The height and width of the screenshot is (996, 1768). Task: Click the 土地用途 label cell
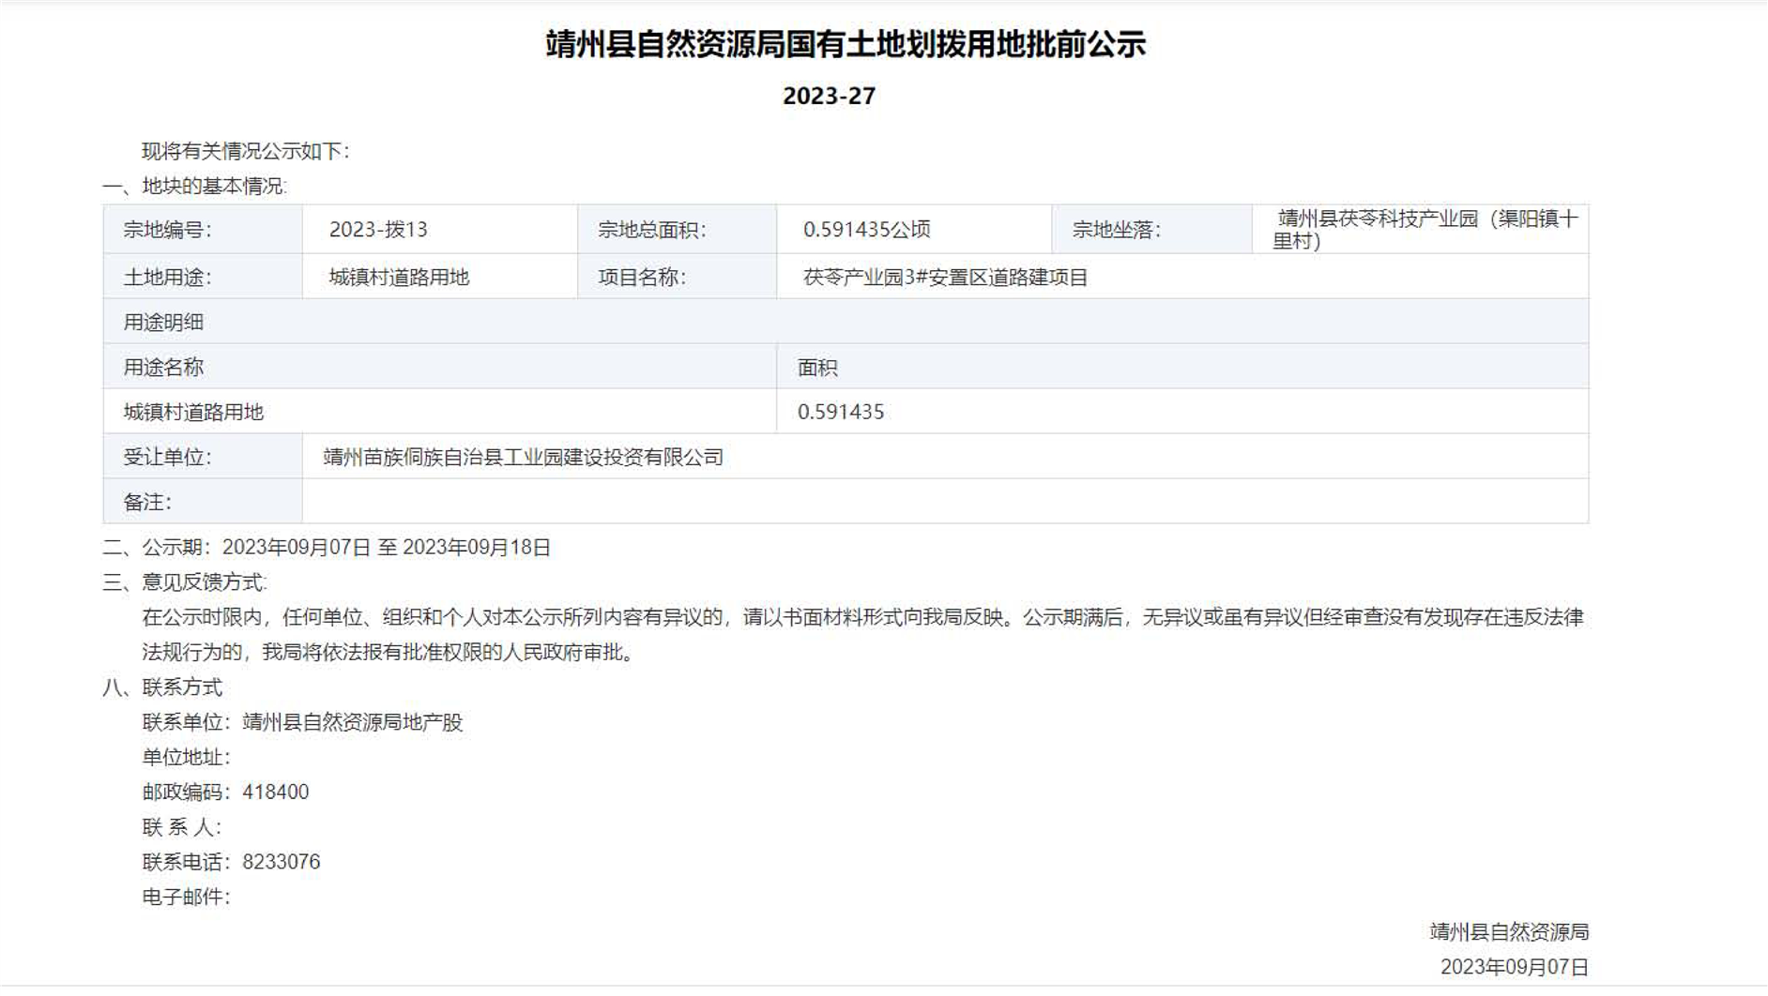point(203,277)
